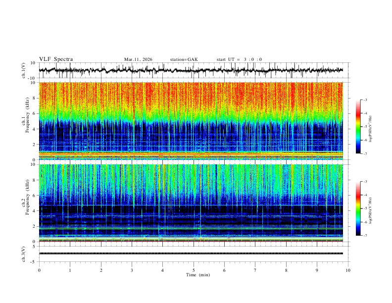Click the time axis tick label "7"
The image size is (392, 303).
[x=255, y=270]
